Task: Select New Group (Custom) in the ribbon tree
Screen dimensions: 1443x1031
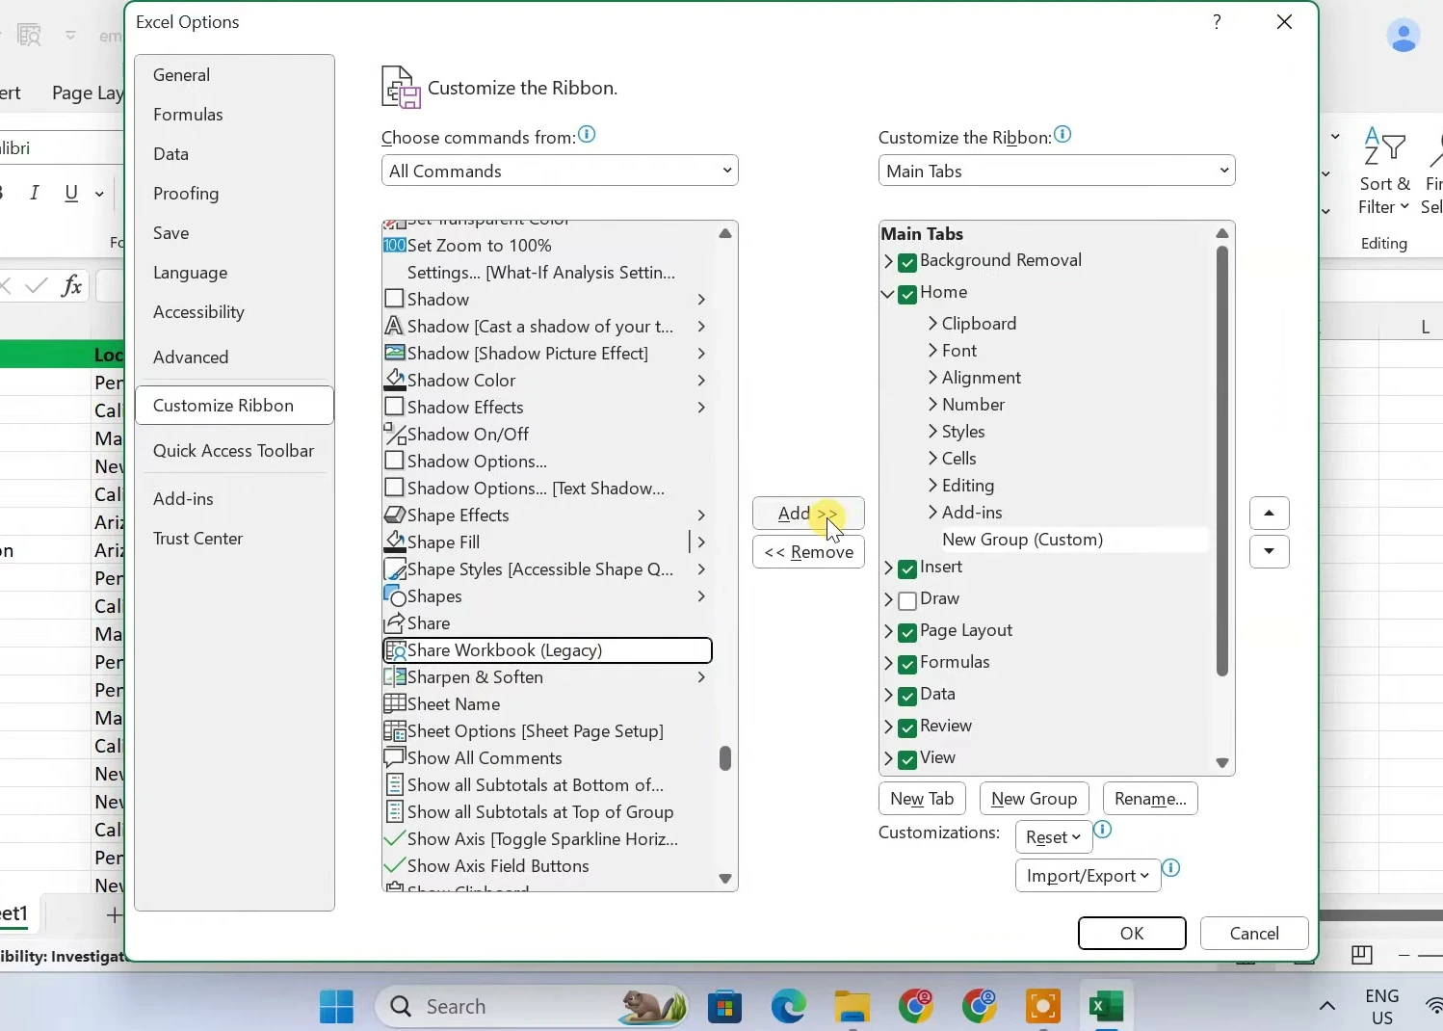Action: (1022, 540)
